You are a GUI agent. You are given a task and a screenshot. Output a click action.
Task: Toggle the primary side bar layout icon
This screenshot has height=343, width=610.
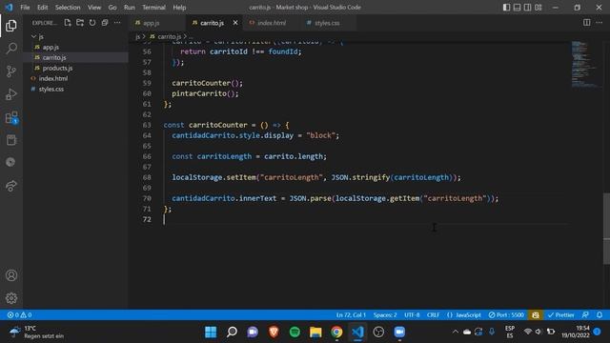[x=506, y=8]
